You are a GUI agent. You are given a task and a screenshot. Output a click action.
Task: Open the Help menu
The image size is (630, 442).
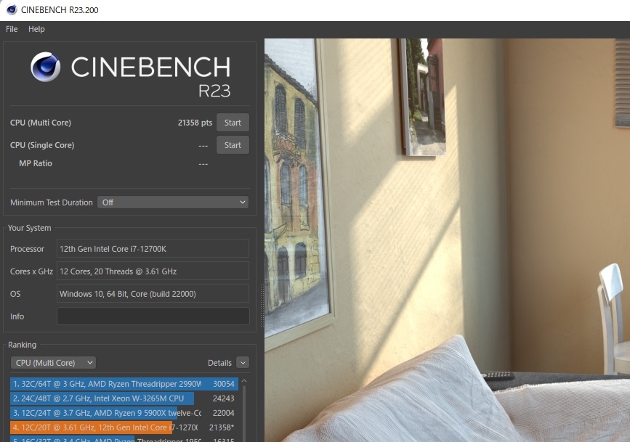point(36,29)
